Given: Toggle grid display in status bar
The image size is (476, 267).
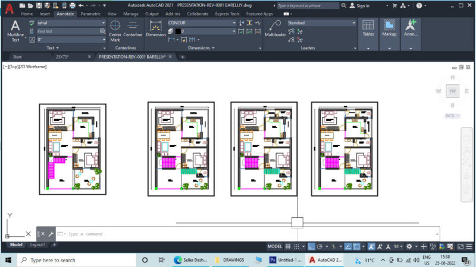Looking at the screenshot, I should click(x=288, y=246).
